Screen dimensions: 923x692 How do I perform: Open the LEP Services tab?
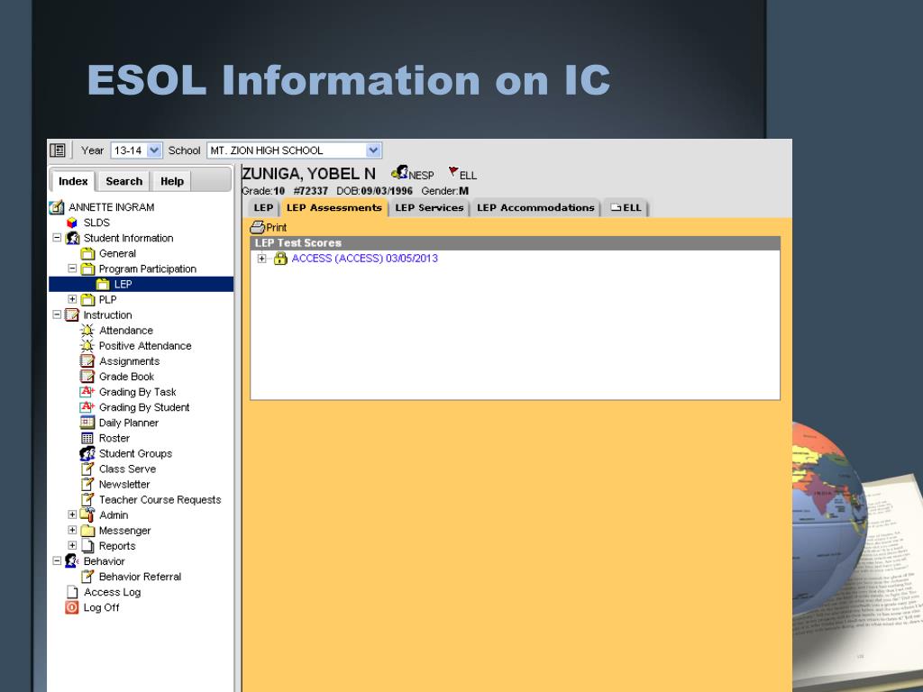(x=429, y=208)
